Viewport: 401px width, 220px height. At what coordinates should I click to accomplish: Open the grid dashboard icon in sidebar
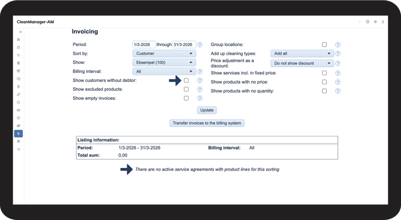(x=19, y=39)
